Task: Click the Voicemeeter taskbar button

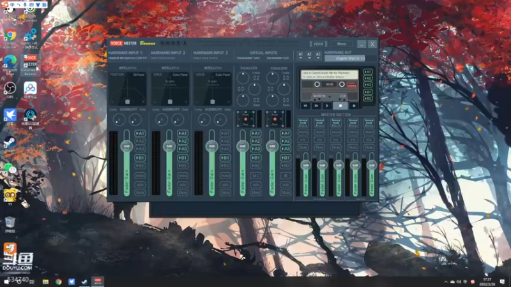Action: [98, 282]
